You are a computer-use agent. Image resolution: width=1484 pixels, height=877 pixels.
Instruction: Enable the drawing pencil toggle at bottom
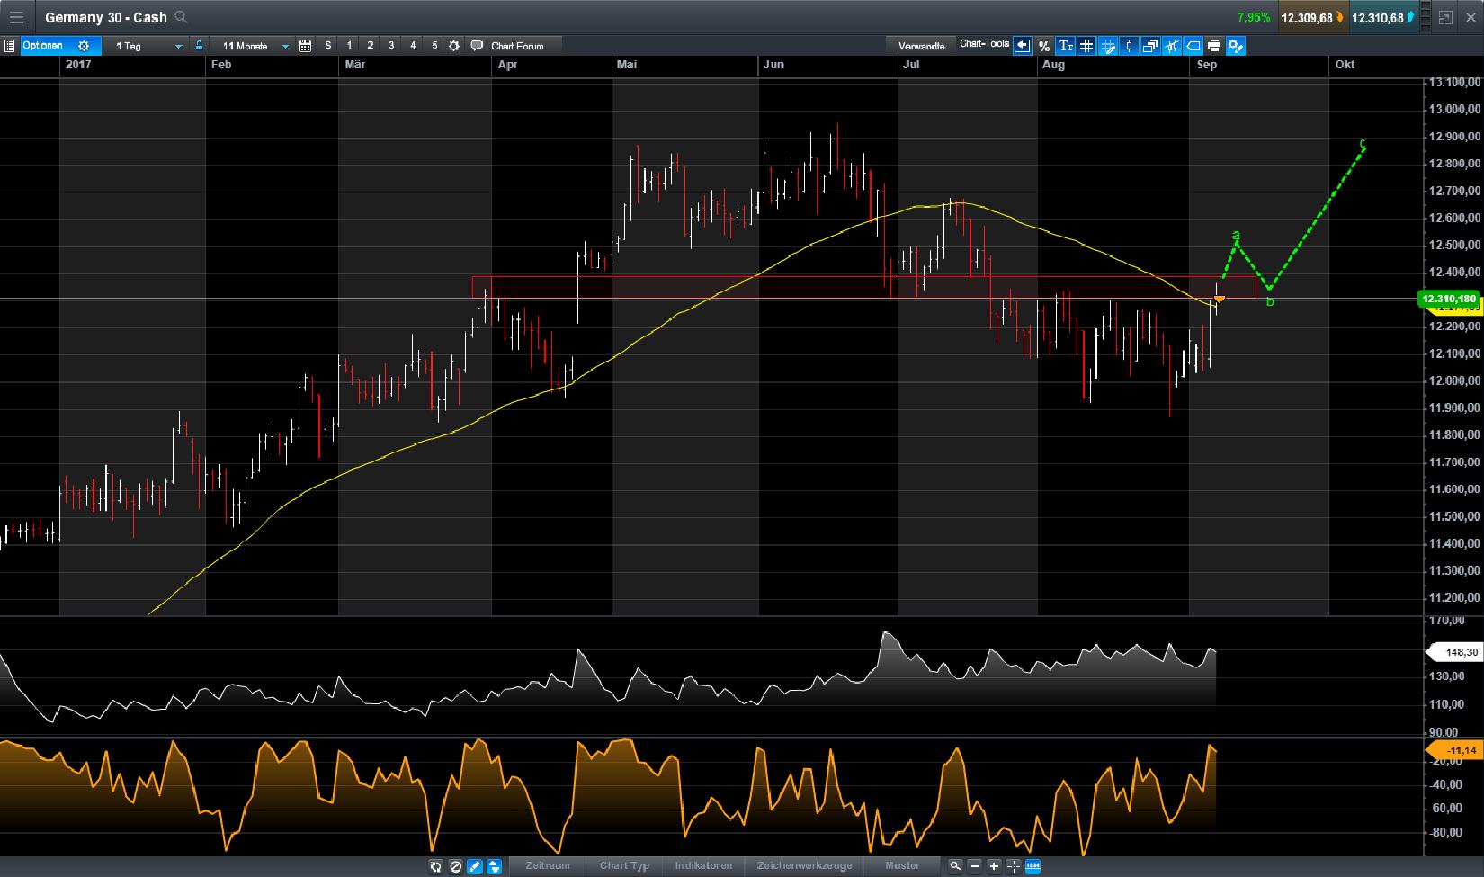point(474,866)
